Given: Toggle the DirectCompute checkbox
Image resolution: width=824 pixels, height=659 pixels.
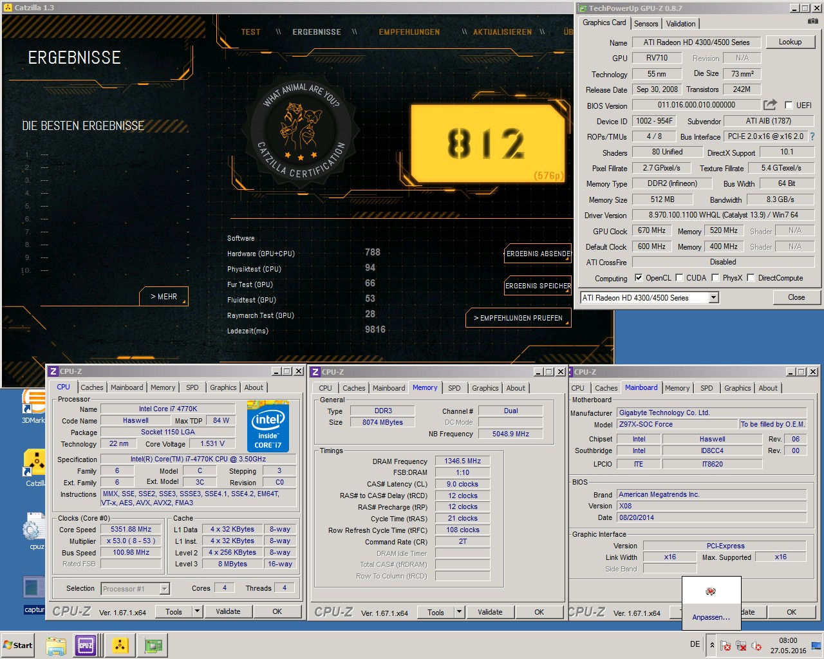Looking at the screenshot, I should pyautogui.click(x=751, y=278).
